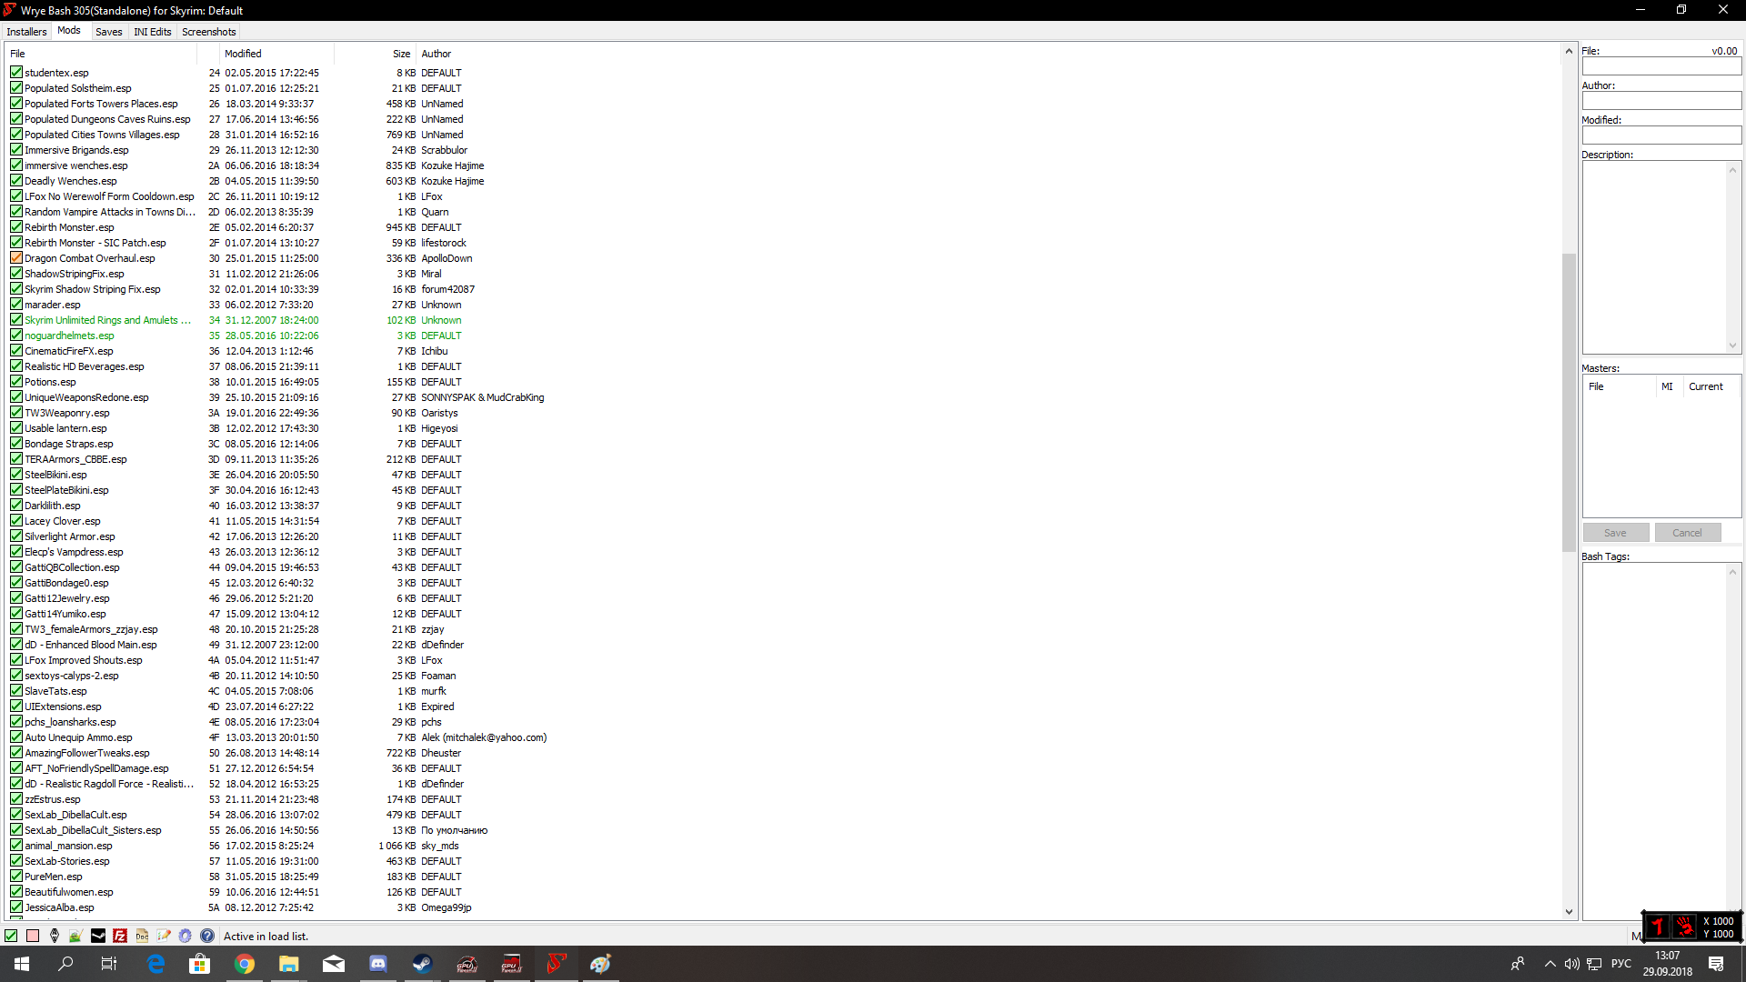The height and width of the screenshot is (982, 1746).
Task: Sort mods by the Modified column header
Action: [243, 54]
